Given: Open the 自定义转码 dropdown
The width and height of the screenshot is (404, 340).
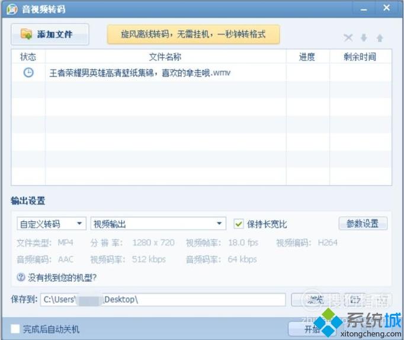Looking at the screenshot, I should click(52, 224).
